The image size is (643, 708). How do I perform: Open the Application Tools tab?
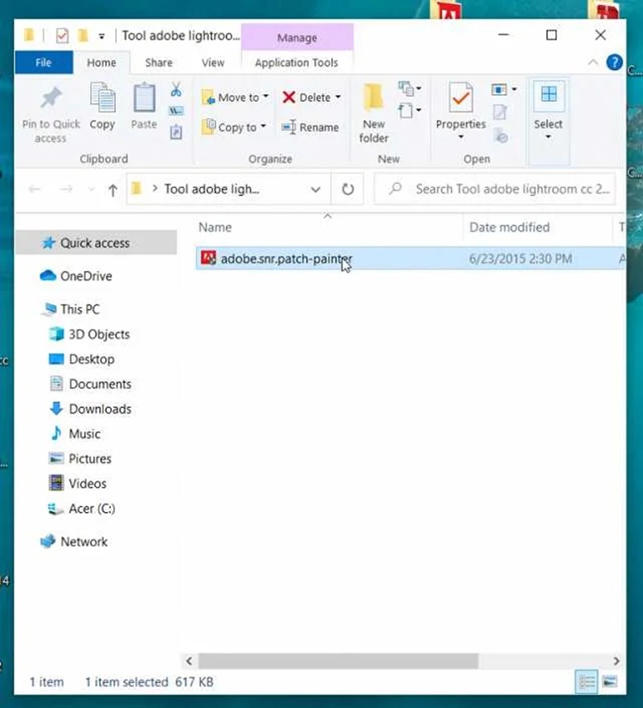[x=297, y=62]
